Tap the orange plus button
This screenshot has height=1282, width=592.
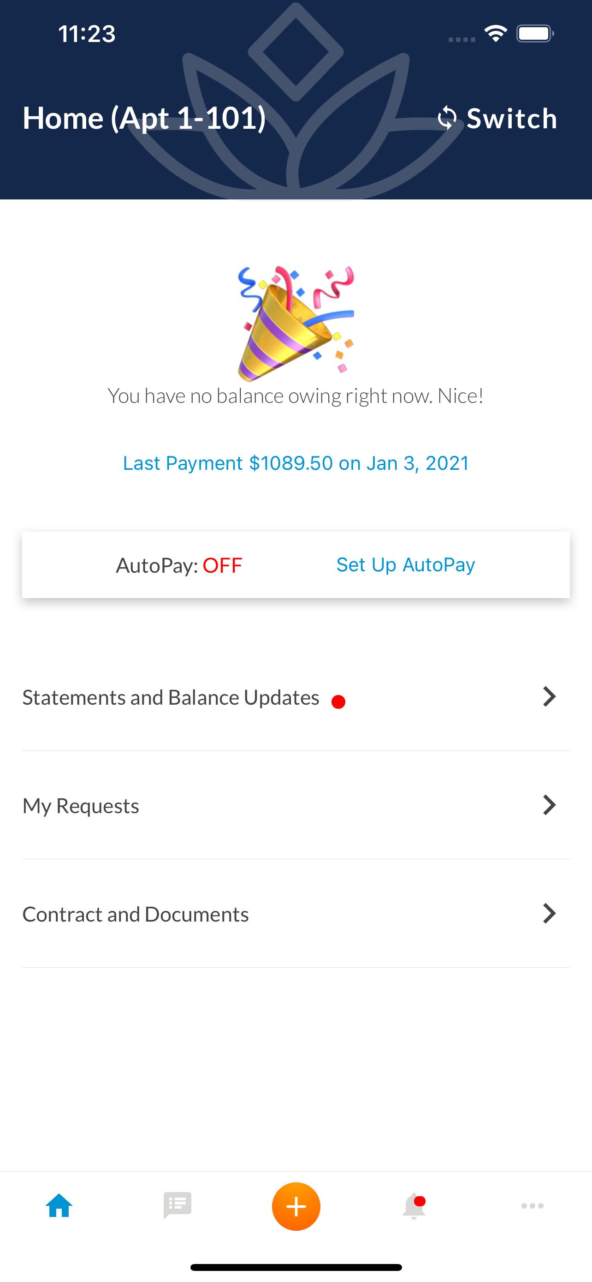[x=296, y=1206]
